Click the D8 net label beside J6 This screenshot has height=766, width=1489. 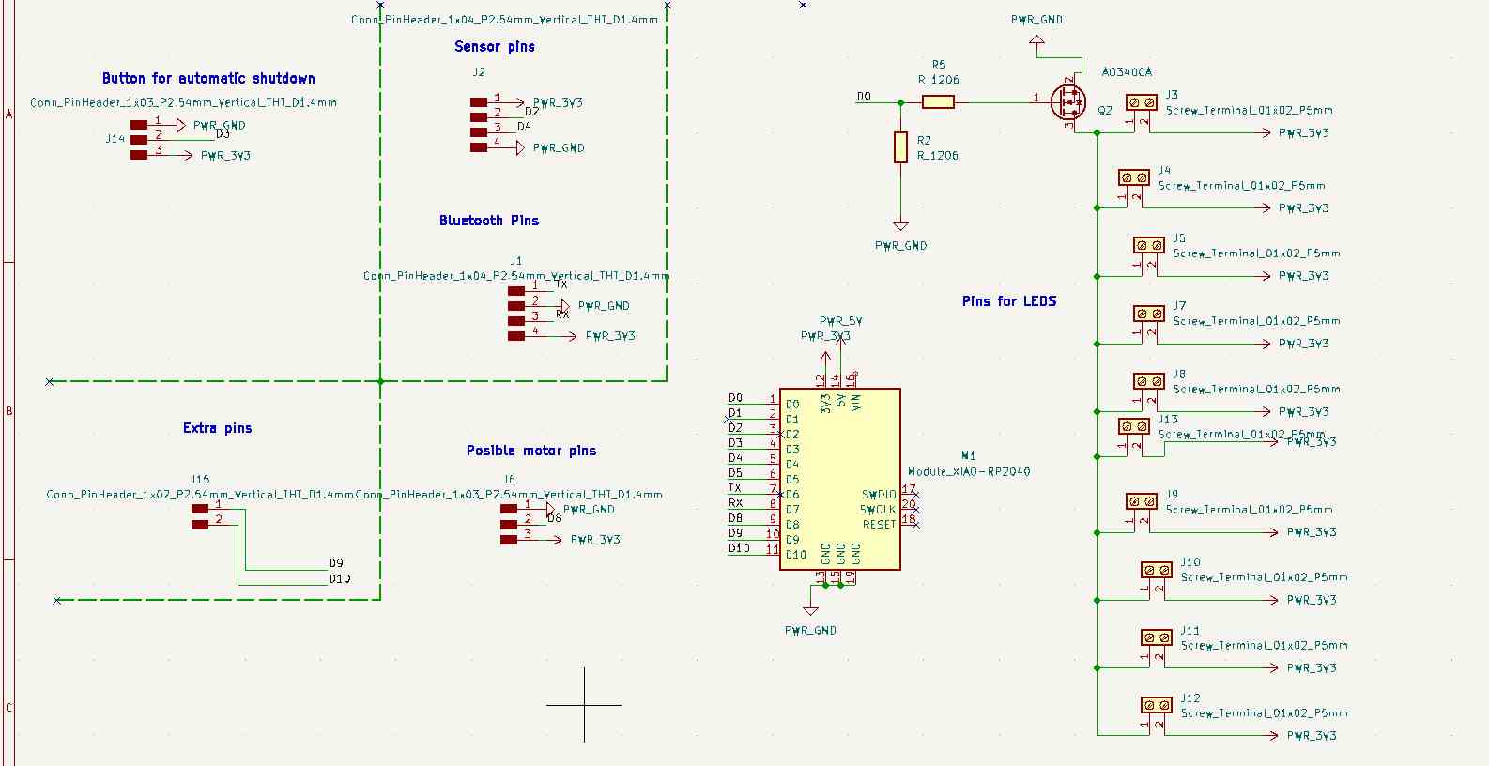coord(554,518)
